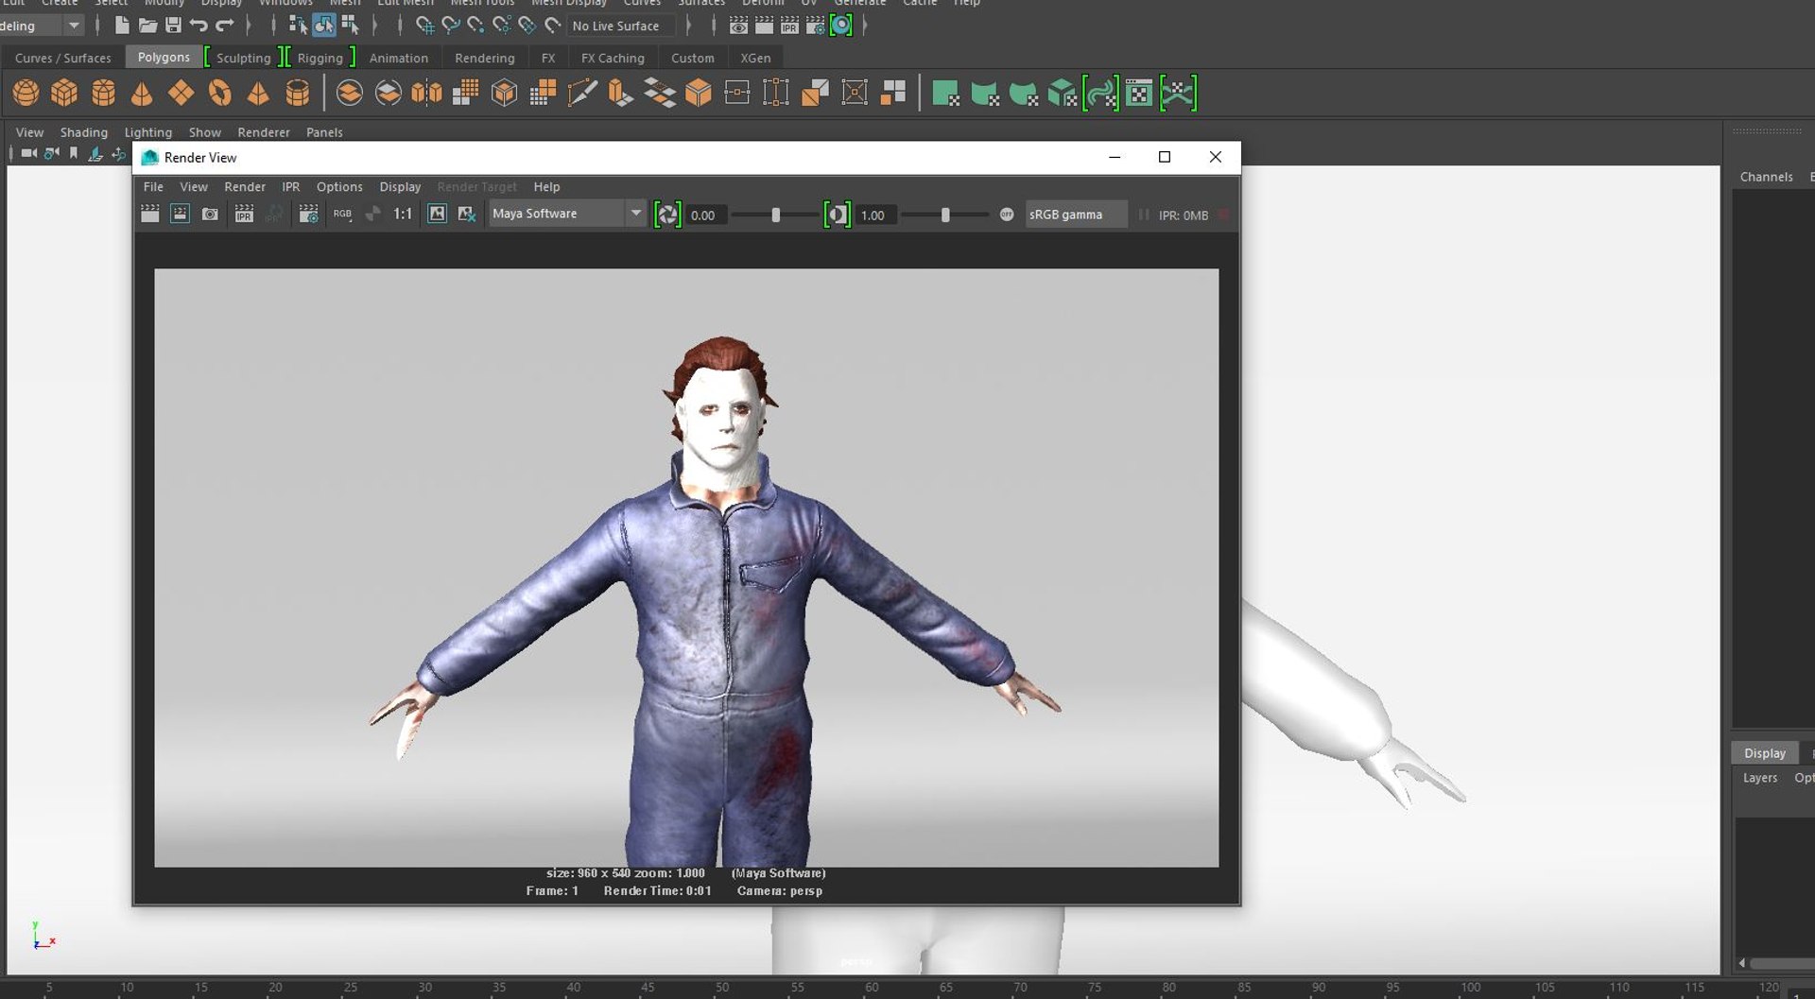The width and height of the screenshot is (1815, 999).
Task: Open the viewport Lighting menu
Action: [x=148, y=132]
